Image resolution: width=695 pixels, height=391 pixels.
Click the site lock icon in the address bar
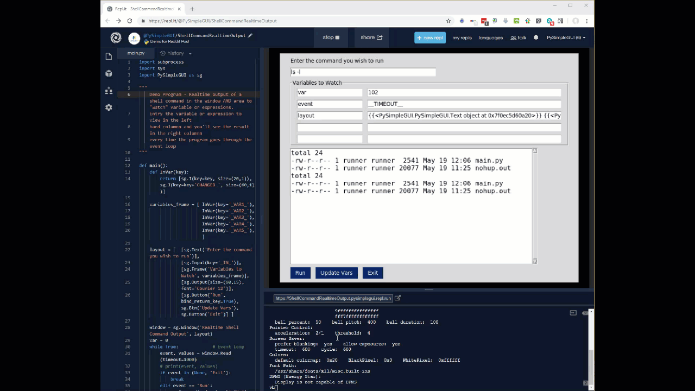(143, 21)
